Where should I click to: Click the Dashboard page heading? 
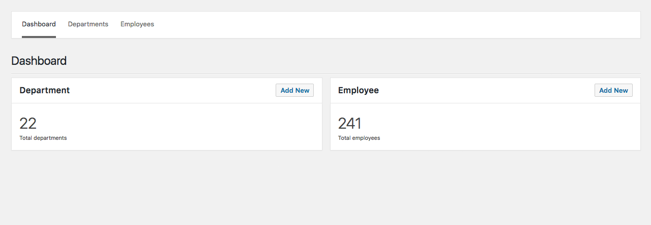(39, 61)
